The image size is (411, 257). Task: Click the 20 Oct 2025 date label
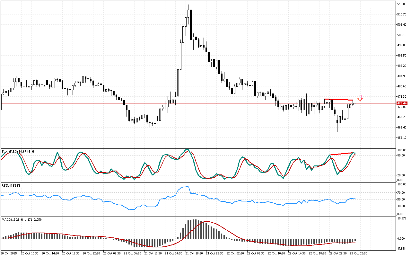[10, 253]
